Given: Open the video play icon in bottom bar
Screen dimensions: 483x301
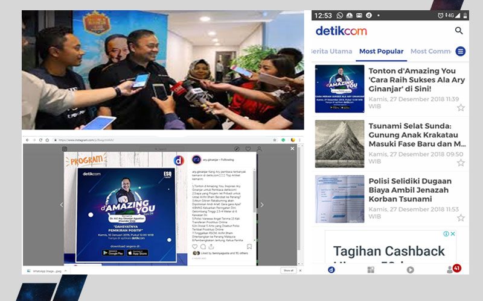Looking at the screenshot, I should tap(411, 270).
